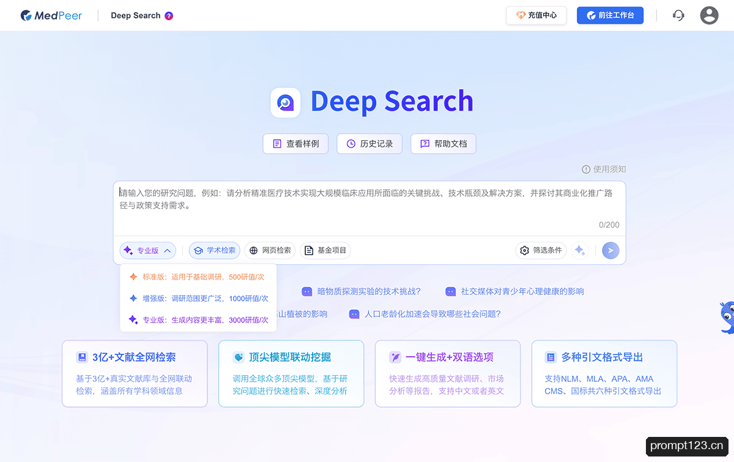Toggle 学术检索 academic search

tap(214, 250)
